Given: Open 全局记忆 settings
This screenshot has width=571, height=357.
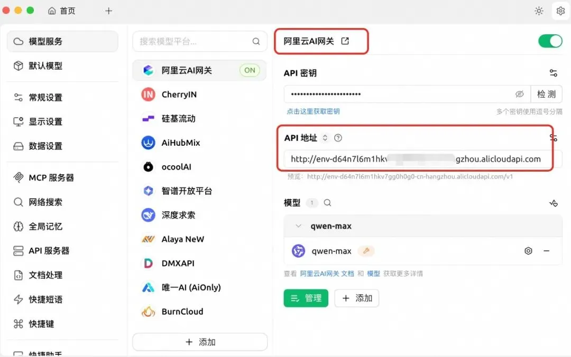Looking at the screenshot, I should 62,227.
